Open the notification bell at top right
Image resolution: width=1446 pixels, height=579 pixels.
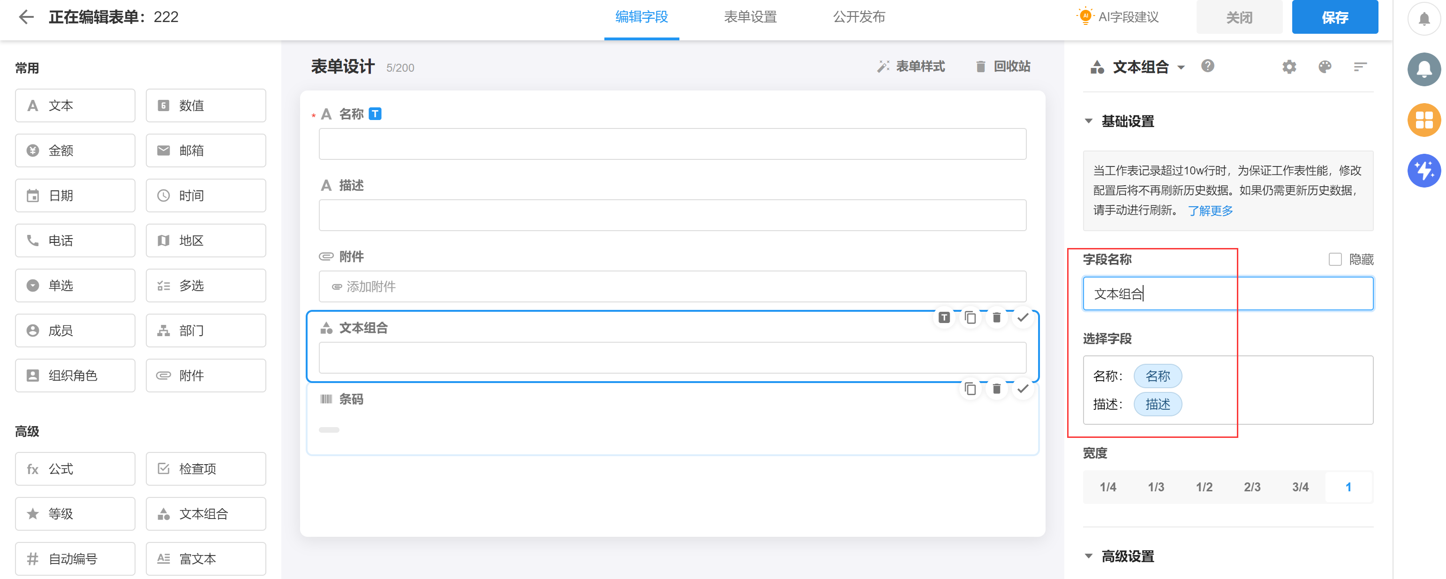click(x=1423, y=19)
